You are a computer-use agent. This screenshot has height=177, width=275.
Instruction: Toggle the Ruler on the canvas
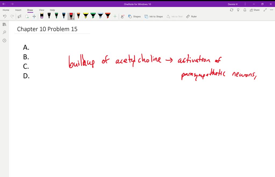(x=191, y=16)
